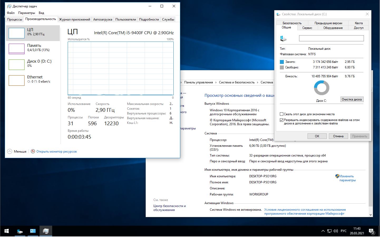The width and height of the screenshot is (380, 237).
Task: Switch to the Автозагрузка tab
Action: (103, 19)
